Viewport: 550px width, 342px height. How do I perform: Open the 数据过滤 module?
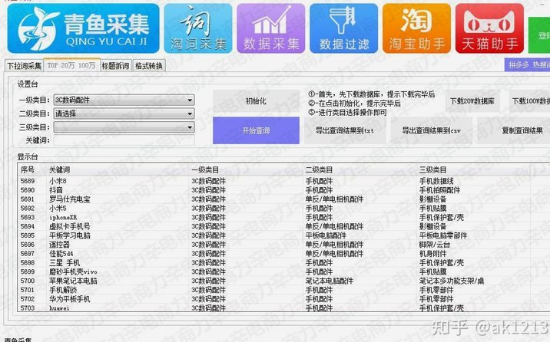(x=344, y=28)
